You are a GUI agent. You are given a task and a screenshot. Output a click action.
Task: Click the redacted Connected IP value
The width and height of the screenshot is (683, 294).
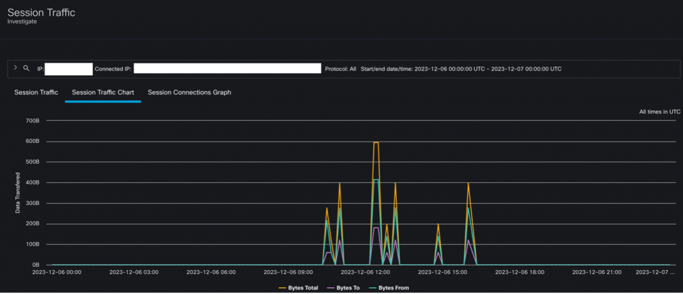(x=228, y=69)
